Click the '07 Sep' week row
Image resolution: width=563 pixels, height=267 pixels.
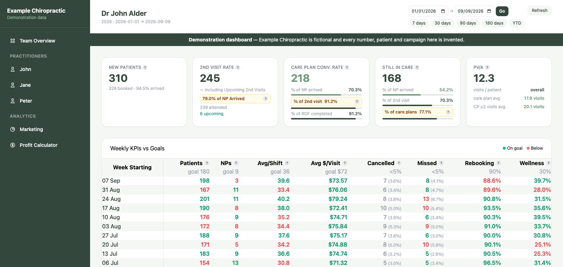click(x=327, y=181)
